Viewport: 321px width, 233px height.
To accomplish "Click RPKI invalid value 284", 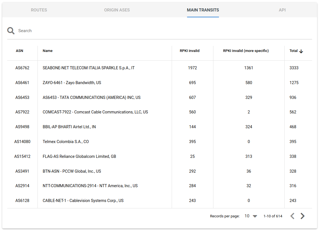I will tap(192, 186).
